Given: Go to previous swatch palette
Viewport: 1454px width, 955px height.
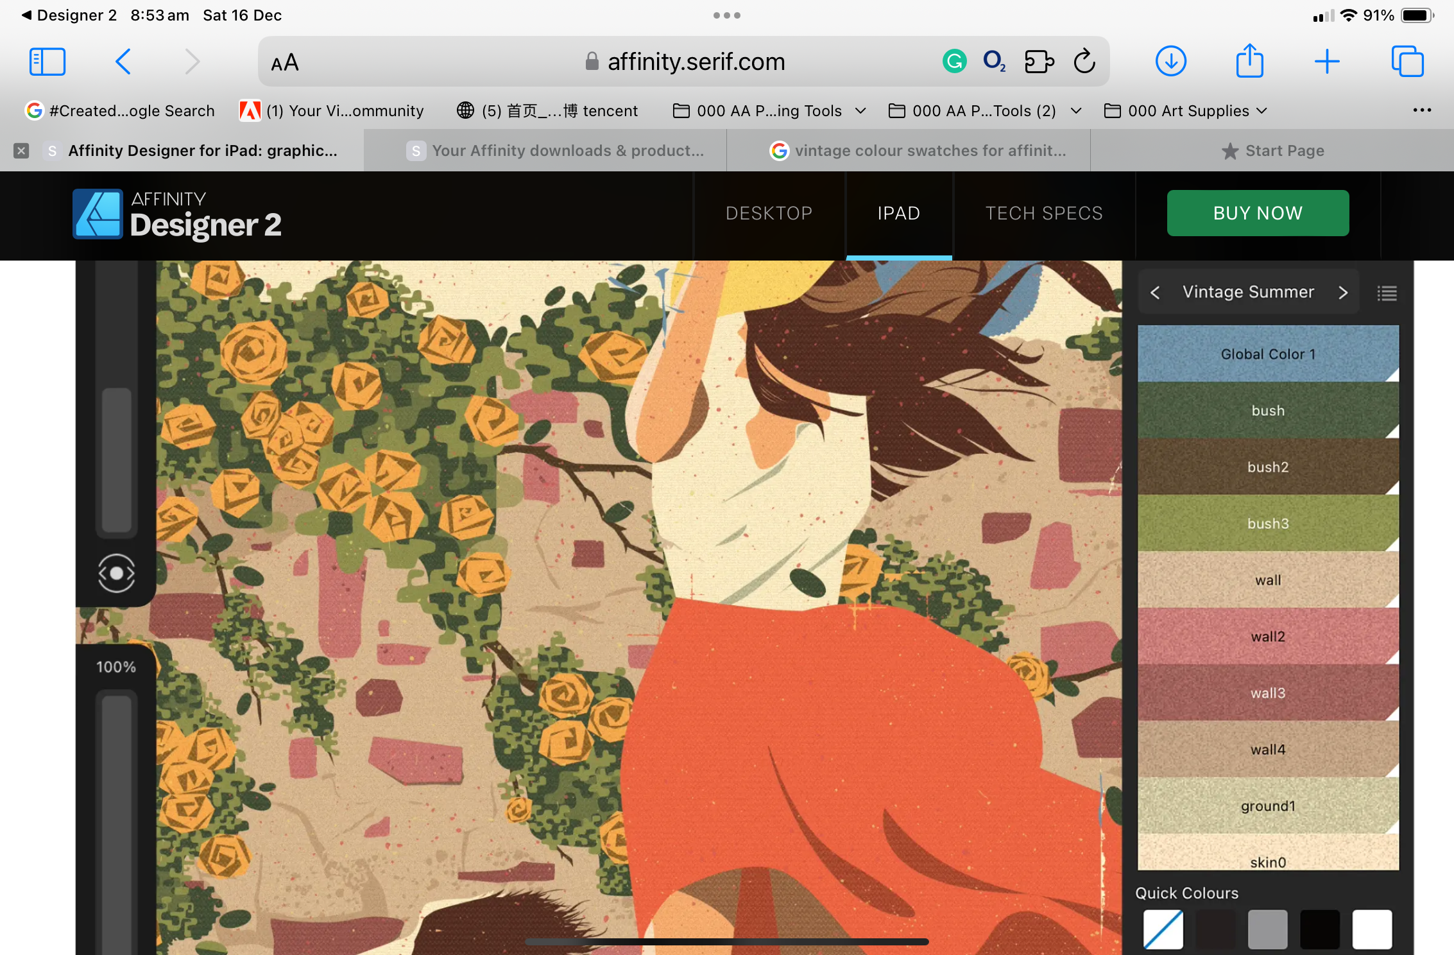Looking at the screenshot, I should click(x=1155, y=293).
